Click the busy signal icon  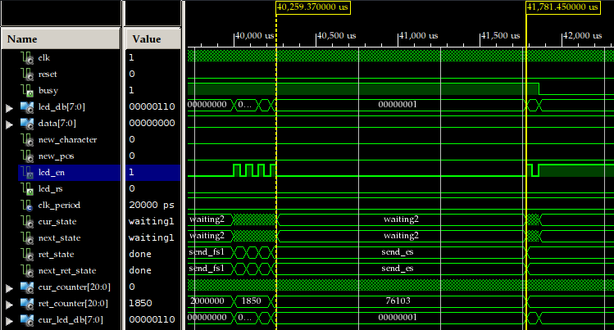point(30,90)
